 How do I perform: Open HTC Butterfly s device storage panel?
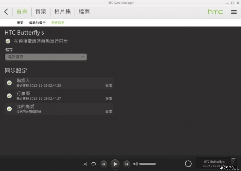[216, 163]
